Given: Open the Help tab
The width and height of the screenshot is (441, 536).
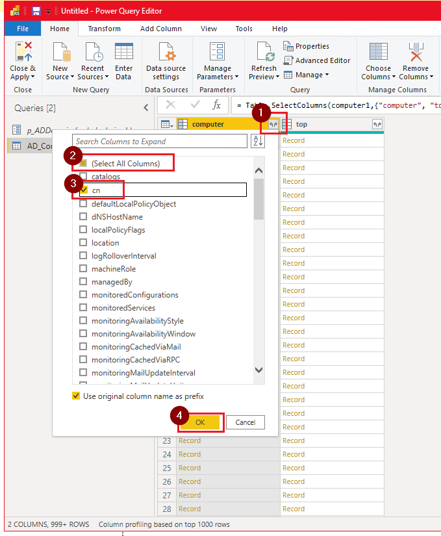Looking at the screenshot, I should tap(280, 29).
